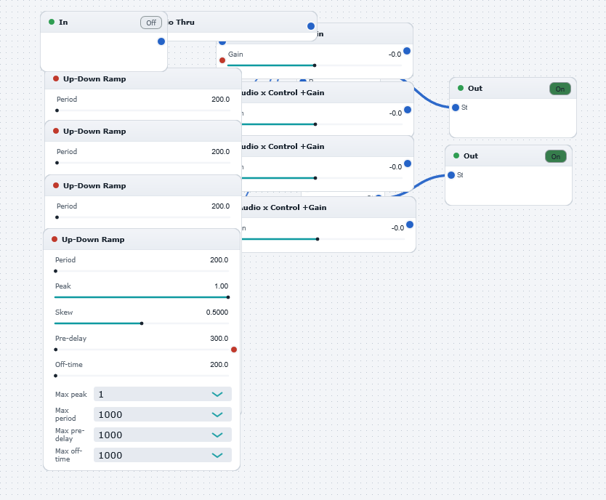Screen dimensions: 606x500
Task: Click the green status dot on In node
Action: [x=52, y=22]
